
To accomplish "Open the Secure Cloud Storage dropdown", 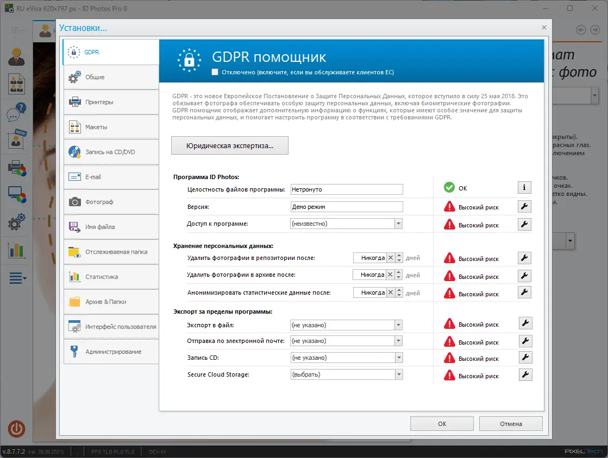I will pos(399,374).
